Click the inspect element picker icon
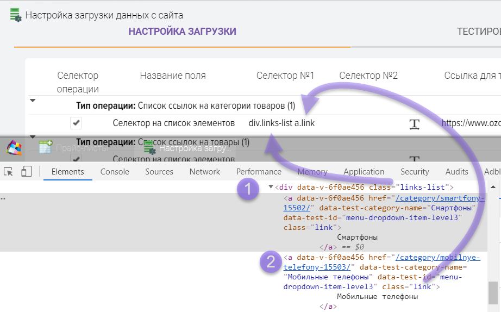501x312 pixels. [x=9, y=172]
